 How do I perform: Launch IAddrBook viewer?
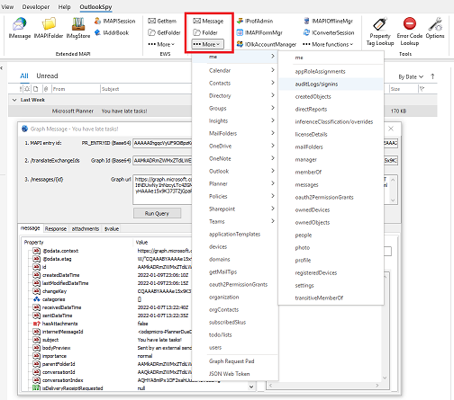click(x=112, y=32)
